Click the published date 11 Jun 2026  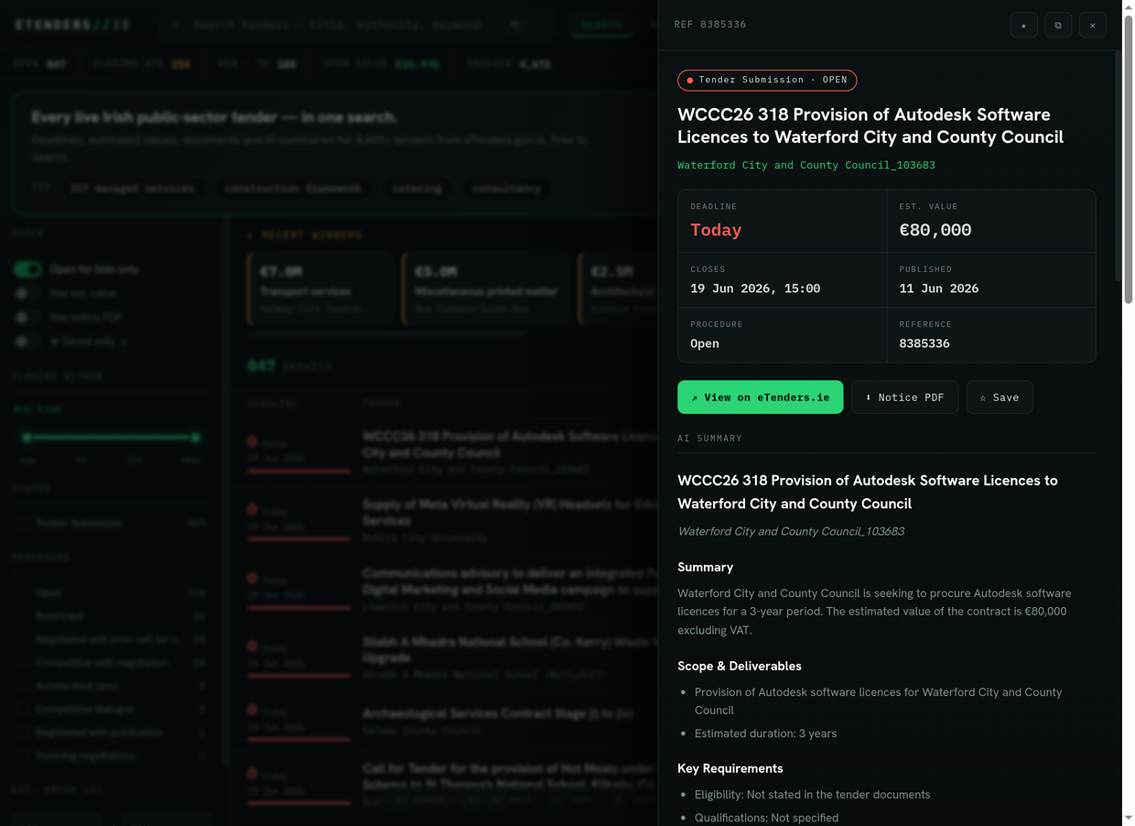tap(939, 288)
